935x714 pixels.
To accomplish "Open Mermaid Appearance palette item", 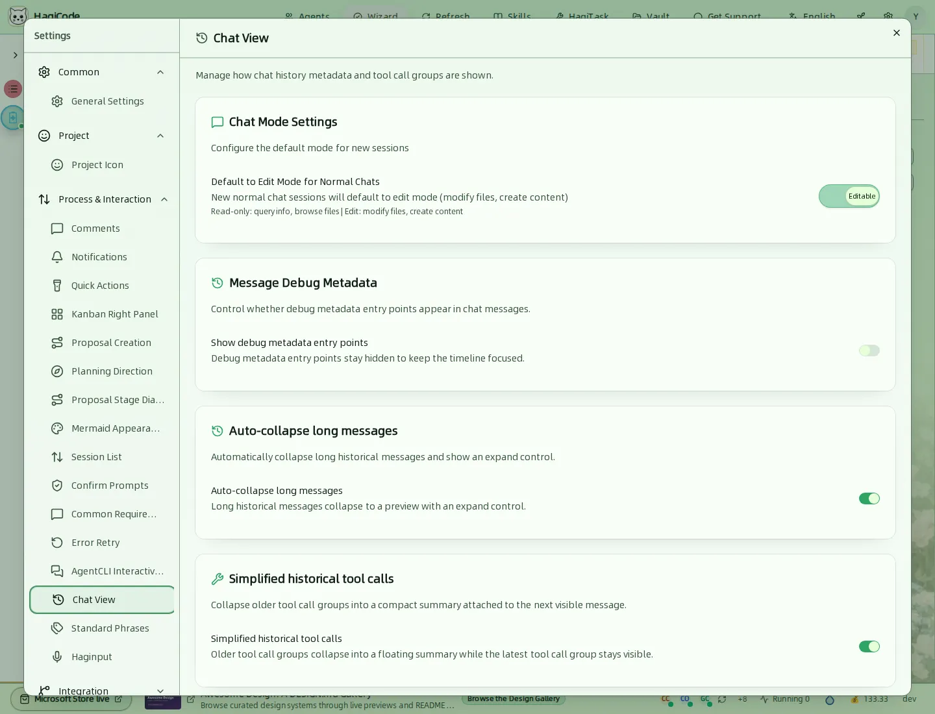I will point(102,428).
